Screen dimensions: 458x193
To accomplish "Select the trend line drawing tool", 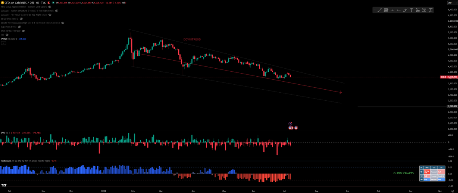I will [379, 10].
